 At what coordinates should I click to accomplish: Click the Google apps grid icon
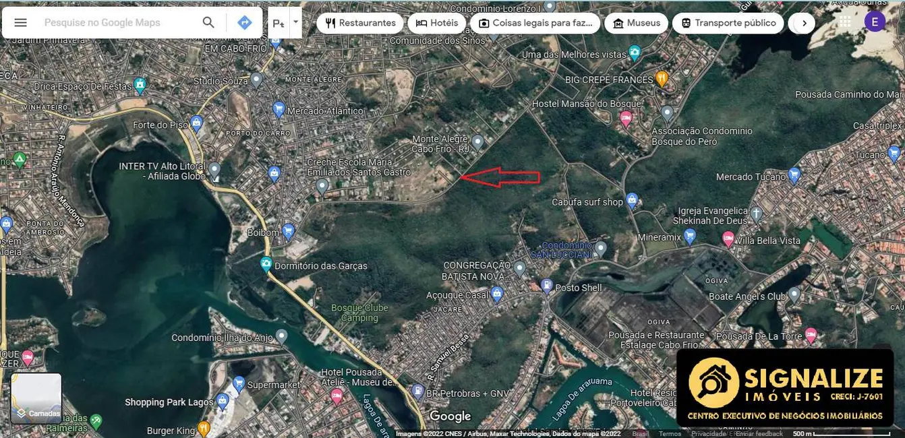[844, 22]
